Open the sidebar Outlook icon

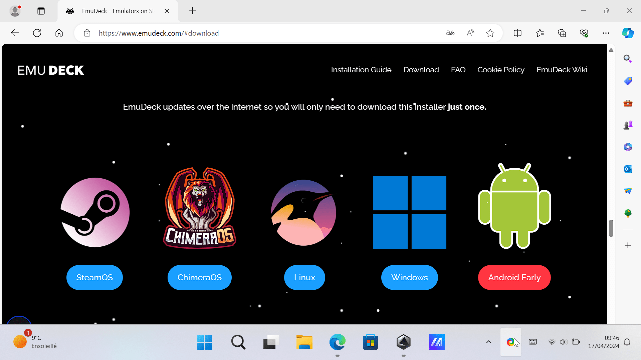click(x=628, y=169)
